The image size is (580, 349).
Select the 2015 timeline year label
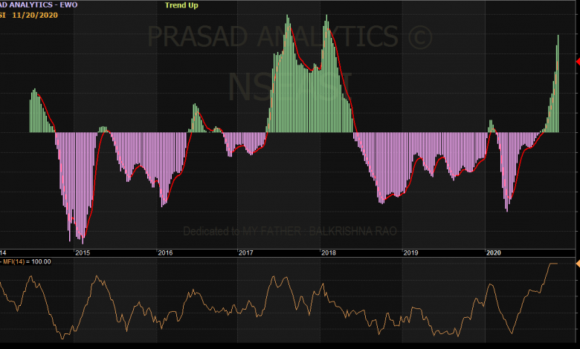[x=83, y=252]
